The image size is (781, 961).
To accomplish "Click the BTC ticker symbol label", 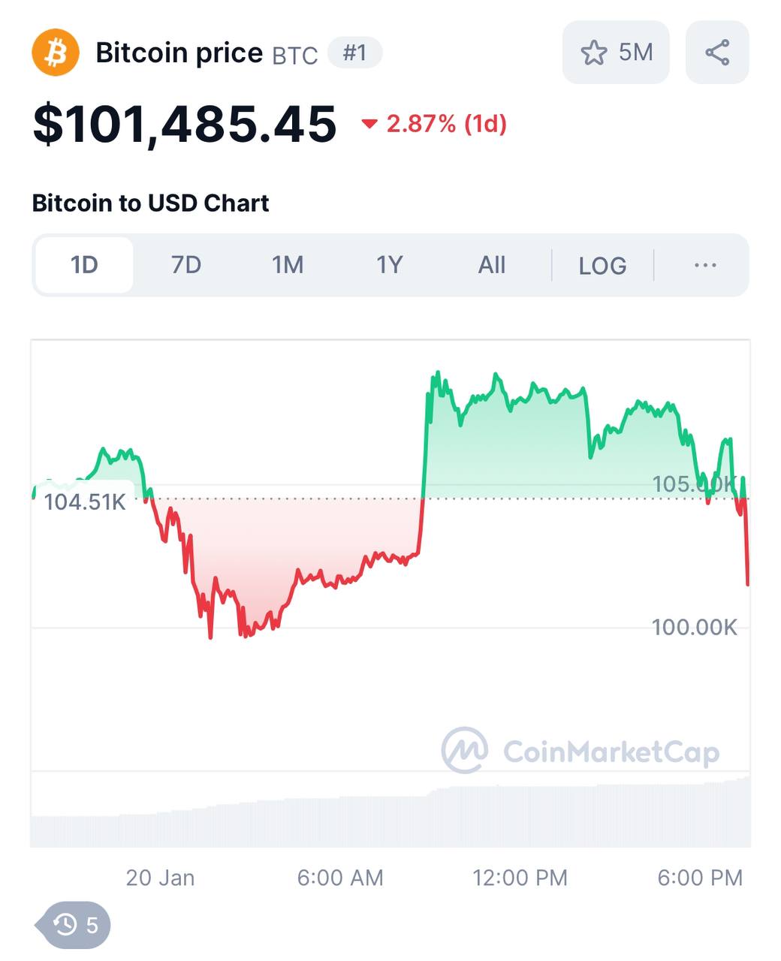I will pos(294,56).
